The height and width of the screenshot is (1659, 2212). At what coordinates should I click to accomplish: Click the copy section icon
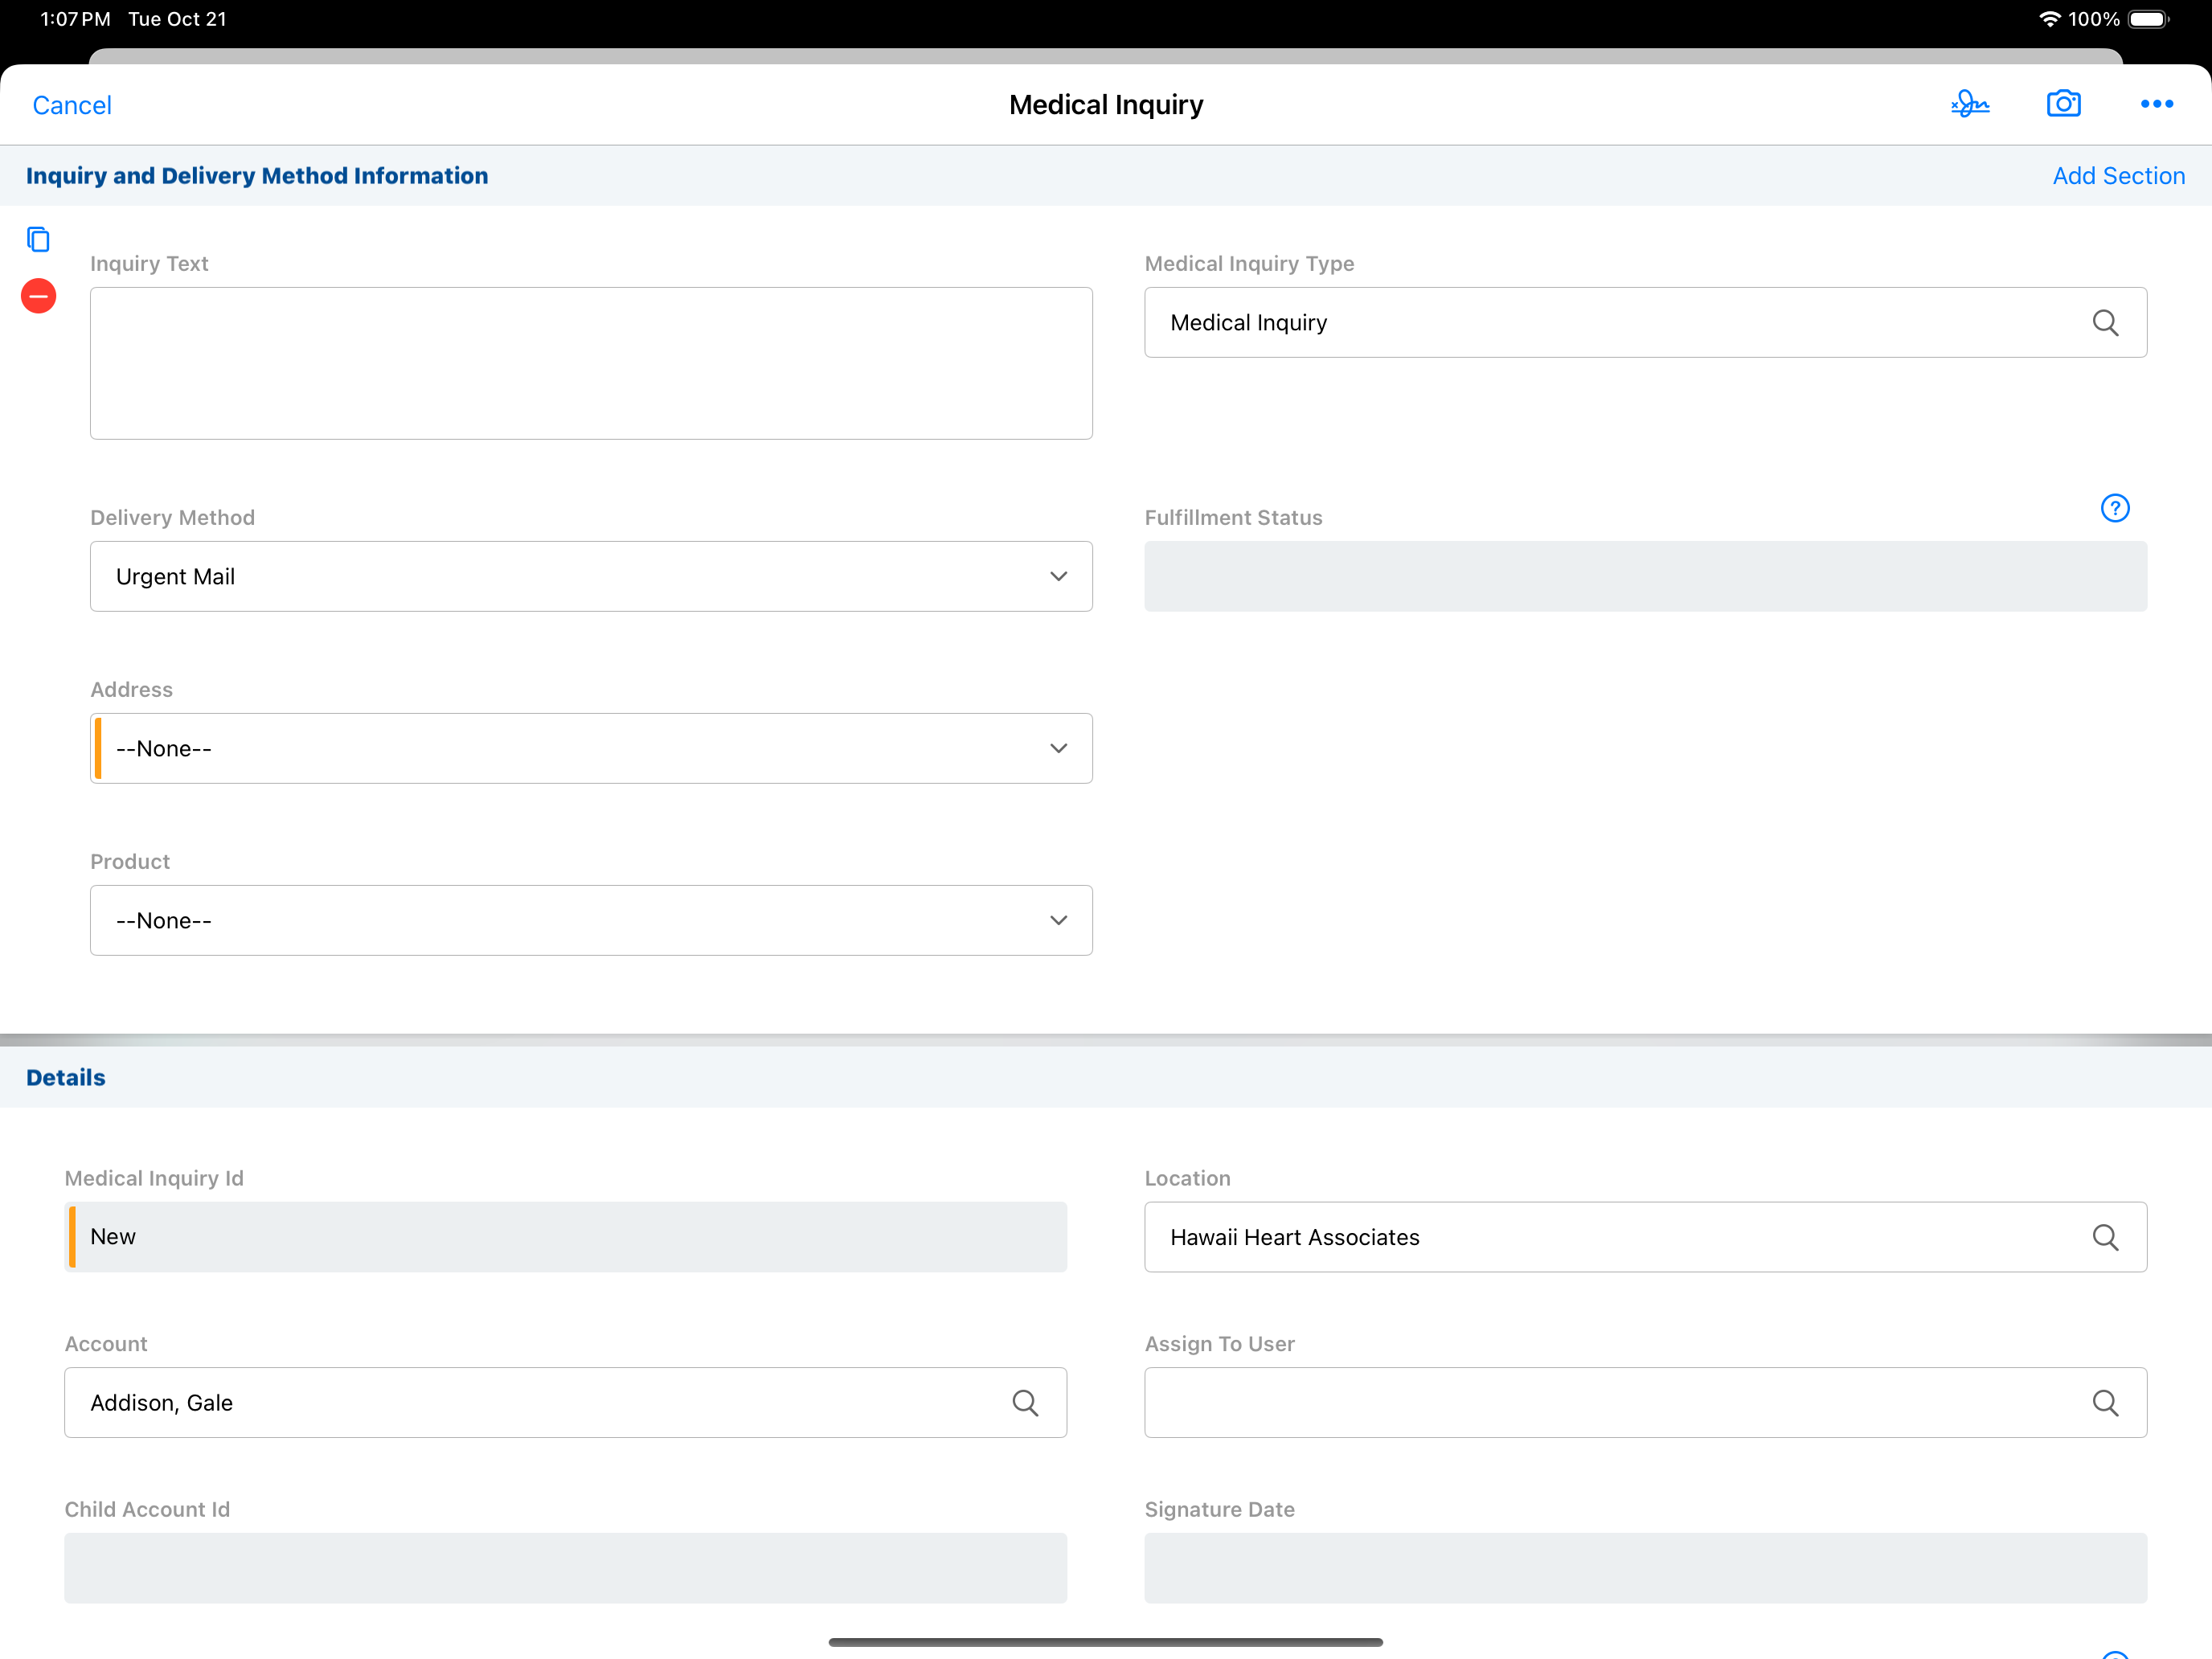[38, 239]
